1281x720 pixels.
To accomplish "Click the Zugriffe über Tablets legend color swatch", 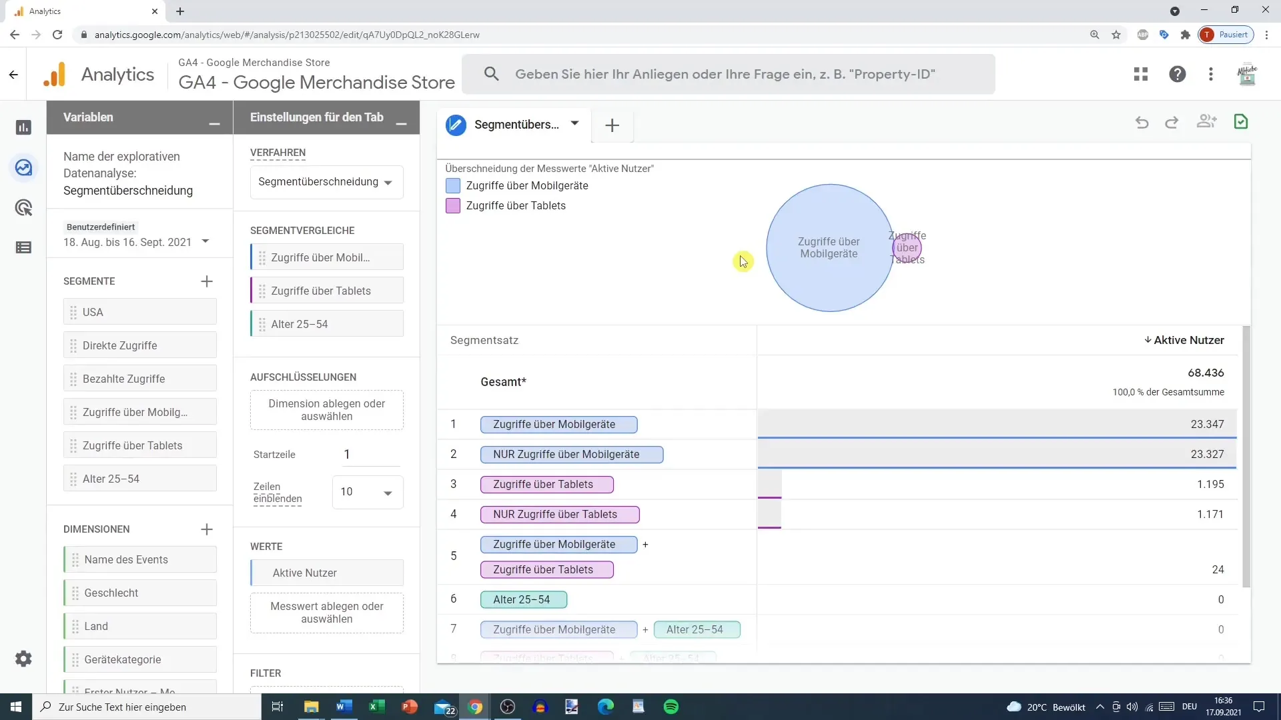I will pos(453,206).
